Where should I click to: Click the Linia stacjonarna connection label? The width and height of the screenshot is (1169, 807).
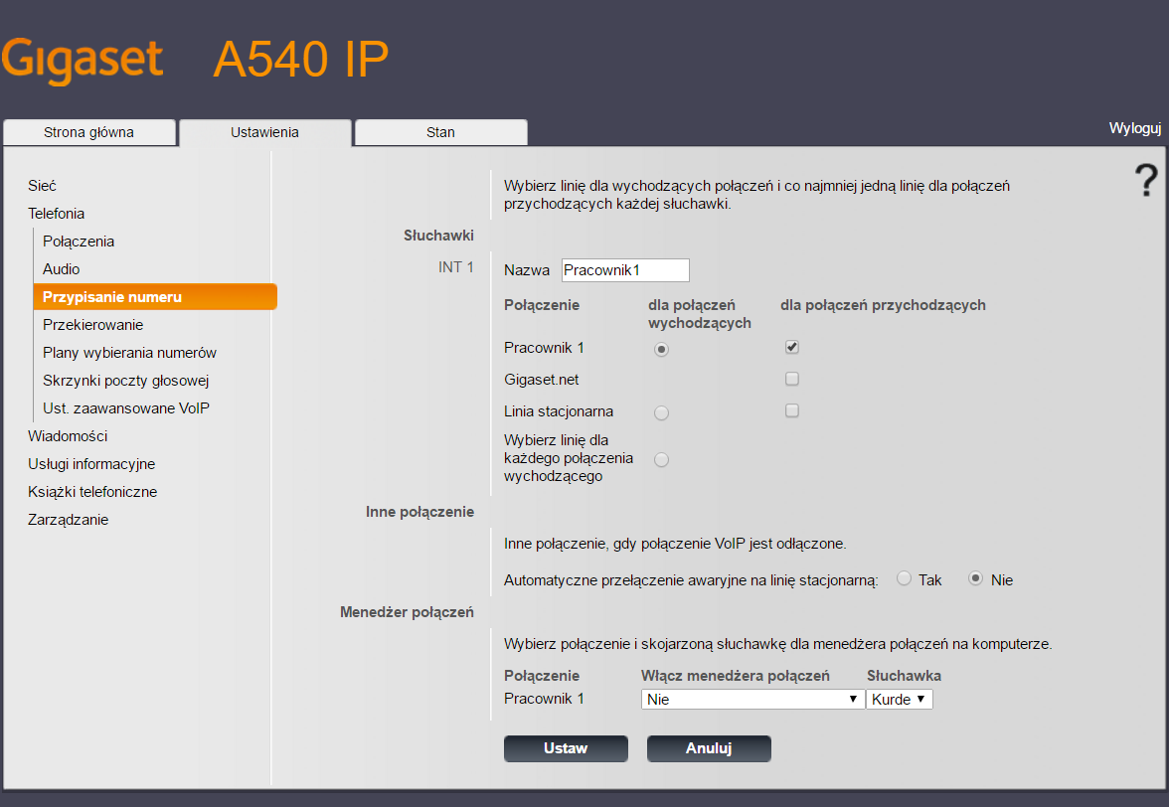(x=559, y=411)
